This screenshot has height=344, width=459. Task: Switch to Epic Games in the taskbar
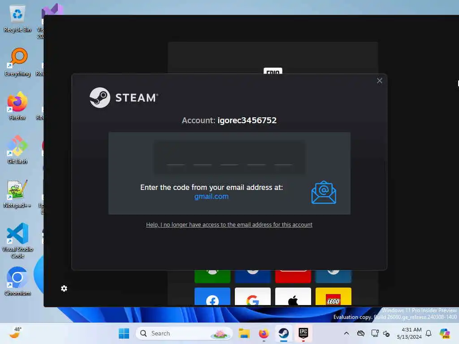click(x=303, y=333)
